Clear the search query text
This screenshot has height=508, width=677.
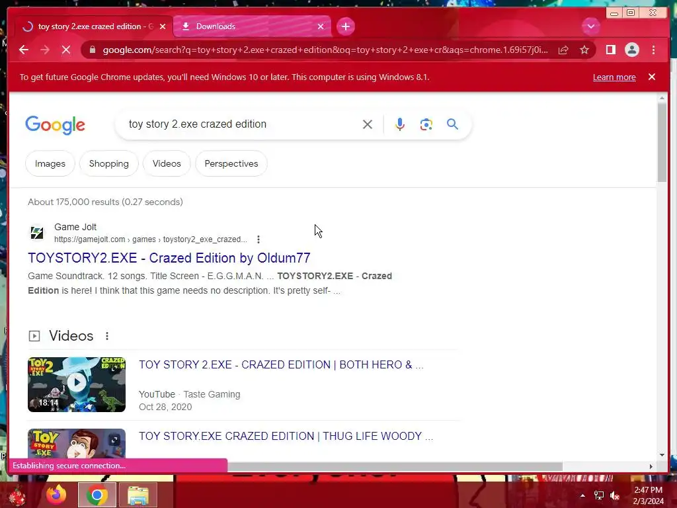pos(368,124)
